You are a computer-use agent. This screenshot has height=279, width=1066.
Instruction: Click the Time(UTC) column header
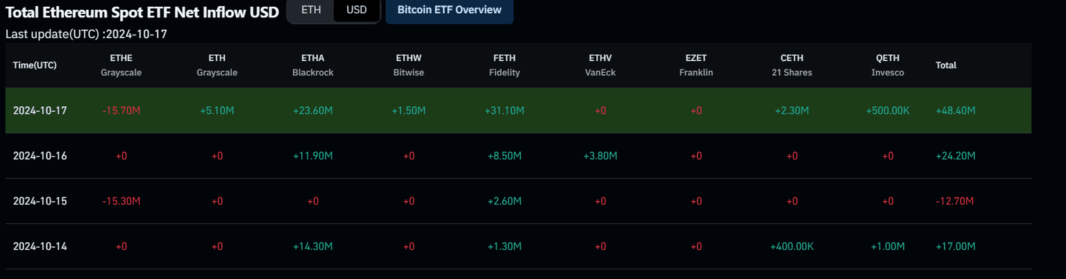tap(35, 65)
